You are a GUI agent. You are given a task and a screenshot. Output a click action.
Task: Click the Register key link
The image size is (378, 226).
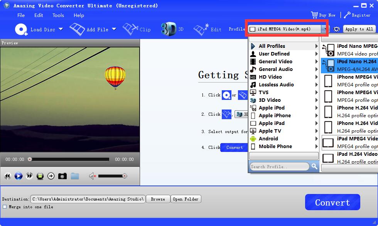(x=357, y=15)
